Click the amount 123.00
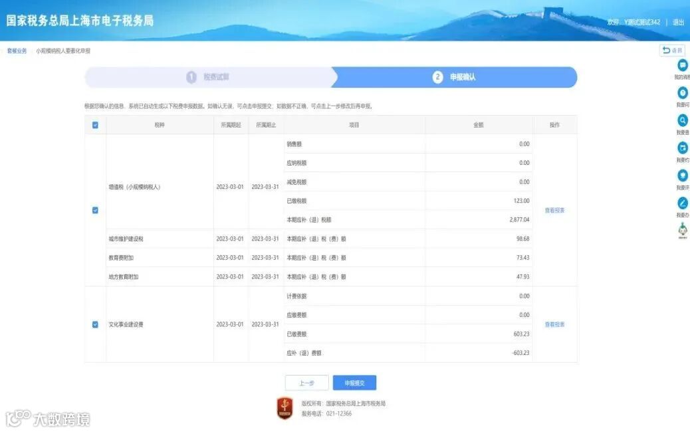The image size is (690, 432). point(521,201)
